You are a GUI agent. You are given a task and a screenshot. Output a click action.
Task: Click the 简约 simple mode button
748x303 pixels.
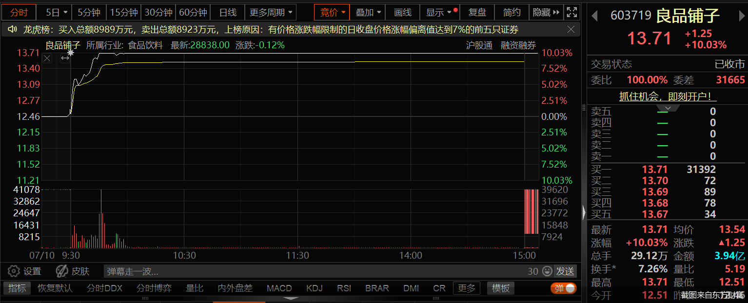pyautogui.click(x=512, y=12)
